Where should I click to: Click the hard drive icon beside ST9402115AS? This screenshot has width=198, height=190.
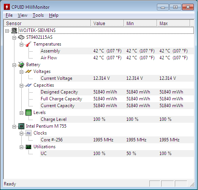(21, 37)
